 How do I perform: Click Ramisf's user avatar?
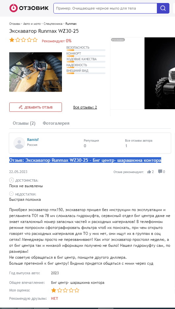(x=19, y=143)
